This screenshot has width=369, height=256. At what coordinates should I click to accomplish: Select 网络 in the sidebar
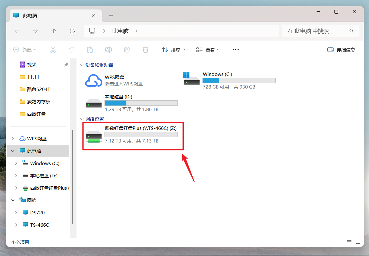point(31,200)
